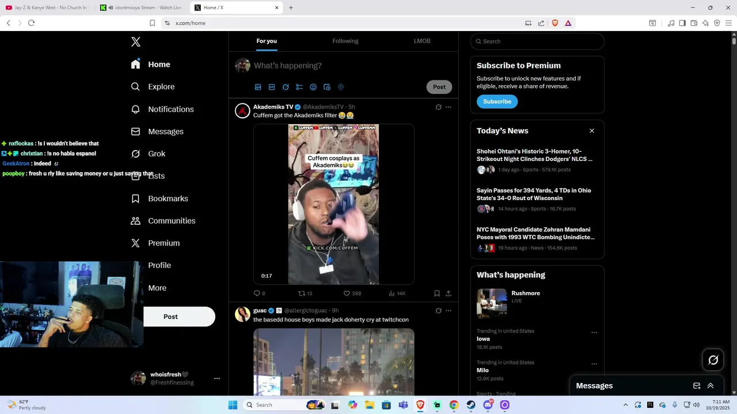
Task: Open the floating Grok button
Action: pyautogui.click(x=713, y=360)
